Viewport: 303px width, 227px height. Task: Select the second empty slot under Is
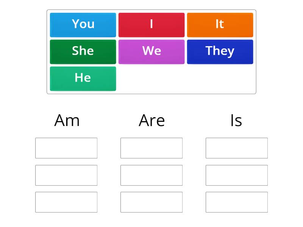(x=237, y=175)
